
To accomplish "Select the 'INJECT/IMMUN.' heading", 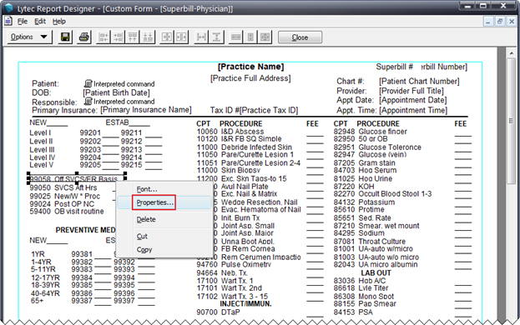I will point(245,304).
